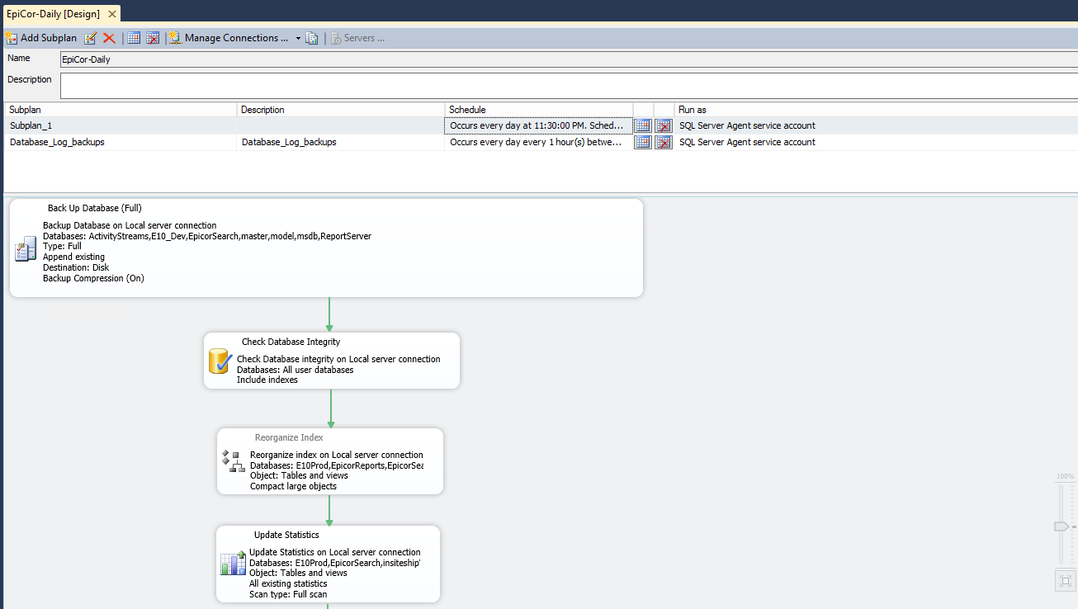
Task: Select the Subplan_1 row
Action: pos(541,125)
